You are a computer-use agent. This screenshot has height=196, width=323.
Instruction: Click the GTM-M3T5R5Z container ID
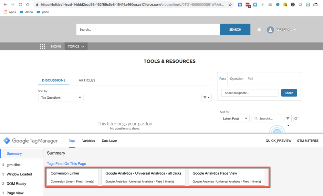307,141
